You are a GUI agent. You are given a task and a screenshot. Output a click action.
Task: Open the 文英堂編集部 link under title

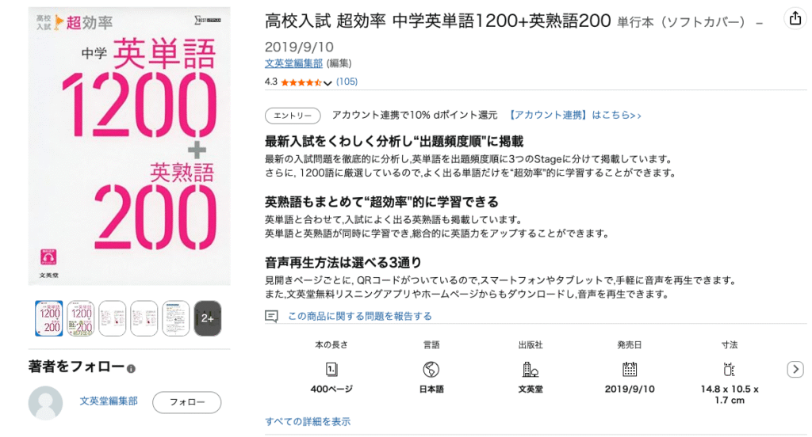293,63
